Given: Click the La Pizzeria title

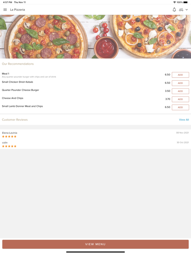Looking at the screenshot, I should point(17,10).
